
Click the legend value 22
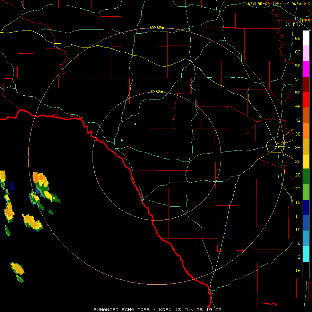[298, 189]
